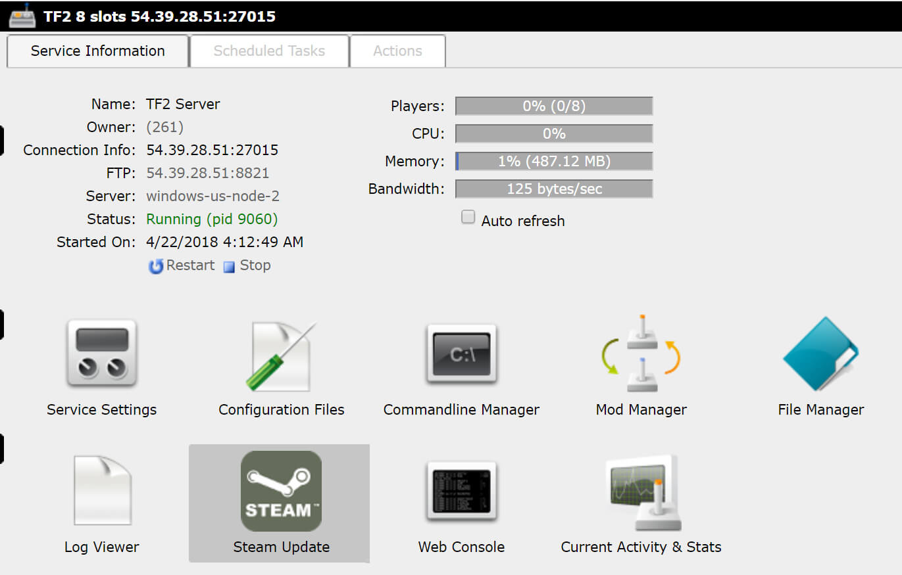The height and width of the screenshot is (575, 902).
Task: Enable the Auto refresh checkbox
Action: [x=468, y=218]
